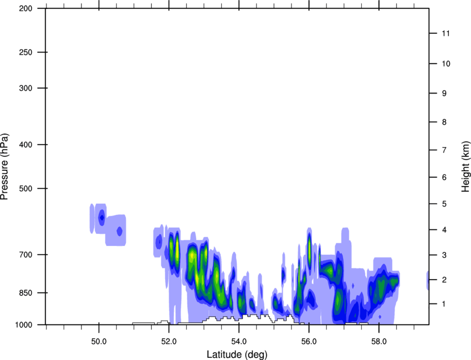Select the 700 pressure tick label
471x360 pixels.
(24, 255)
